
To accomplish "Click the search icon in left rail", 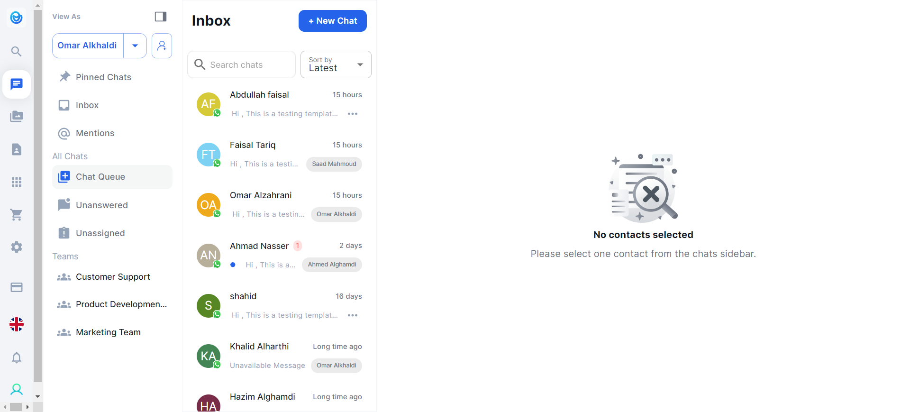I will [x=17, y=51].
